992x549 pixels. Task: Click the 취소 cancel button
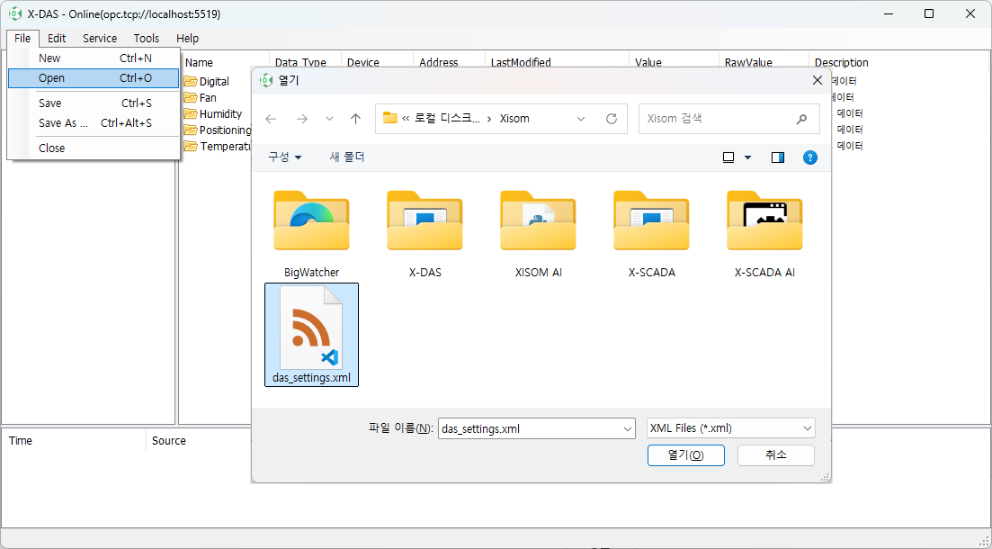click(775, 454)
